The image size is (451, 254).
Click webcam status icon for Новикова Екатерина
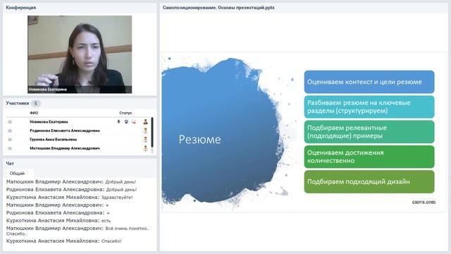(126, 122)
